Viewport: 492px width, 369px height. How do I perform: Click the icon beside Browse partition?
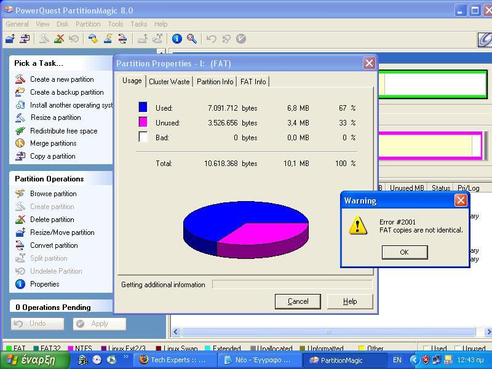(x=20, y=194)
